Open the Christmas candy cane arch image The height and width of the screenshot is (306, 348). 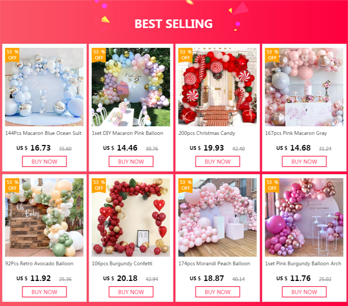(x=217, y=87)
